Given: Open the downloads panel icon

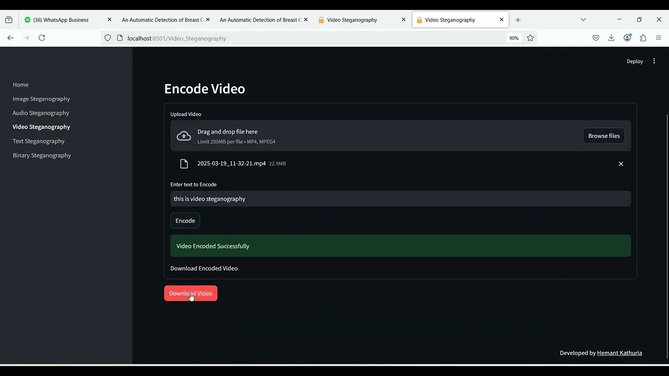Looking at the screenshot, I should (611, 38).
